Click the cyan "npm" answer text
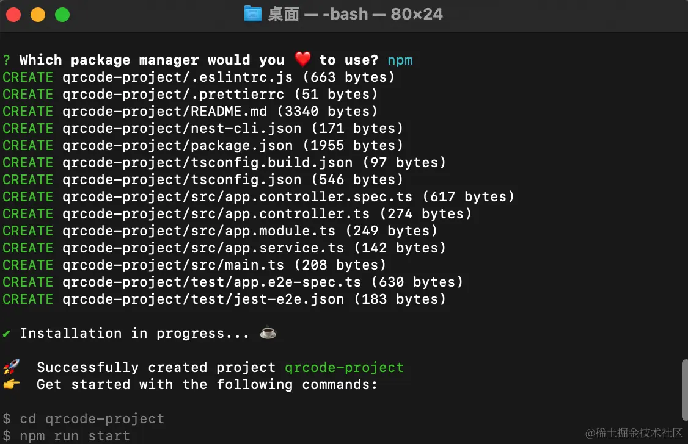Image resolution: width=688 pixels, height=444 pixels. pos(400,60)
